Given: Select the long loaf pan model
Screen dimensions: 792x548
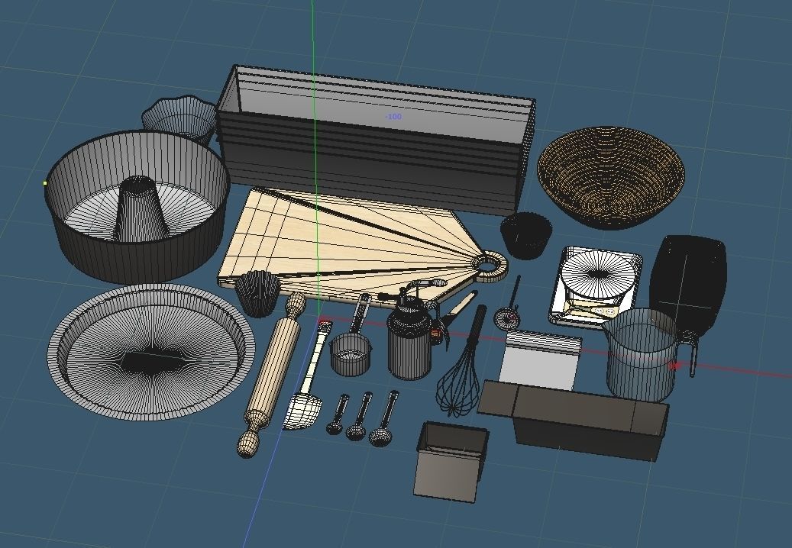Looking at the screenshot, I should pos(574,419).
